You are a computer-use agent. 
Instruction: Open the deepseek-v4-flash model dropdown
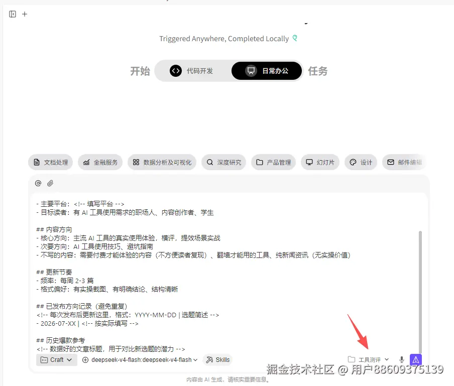point(140,360)
